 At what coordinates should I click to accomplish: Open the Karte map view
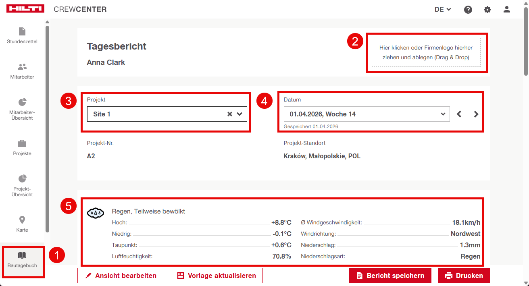(22, 224)
